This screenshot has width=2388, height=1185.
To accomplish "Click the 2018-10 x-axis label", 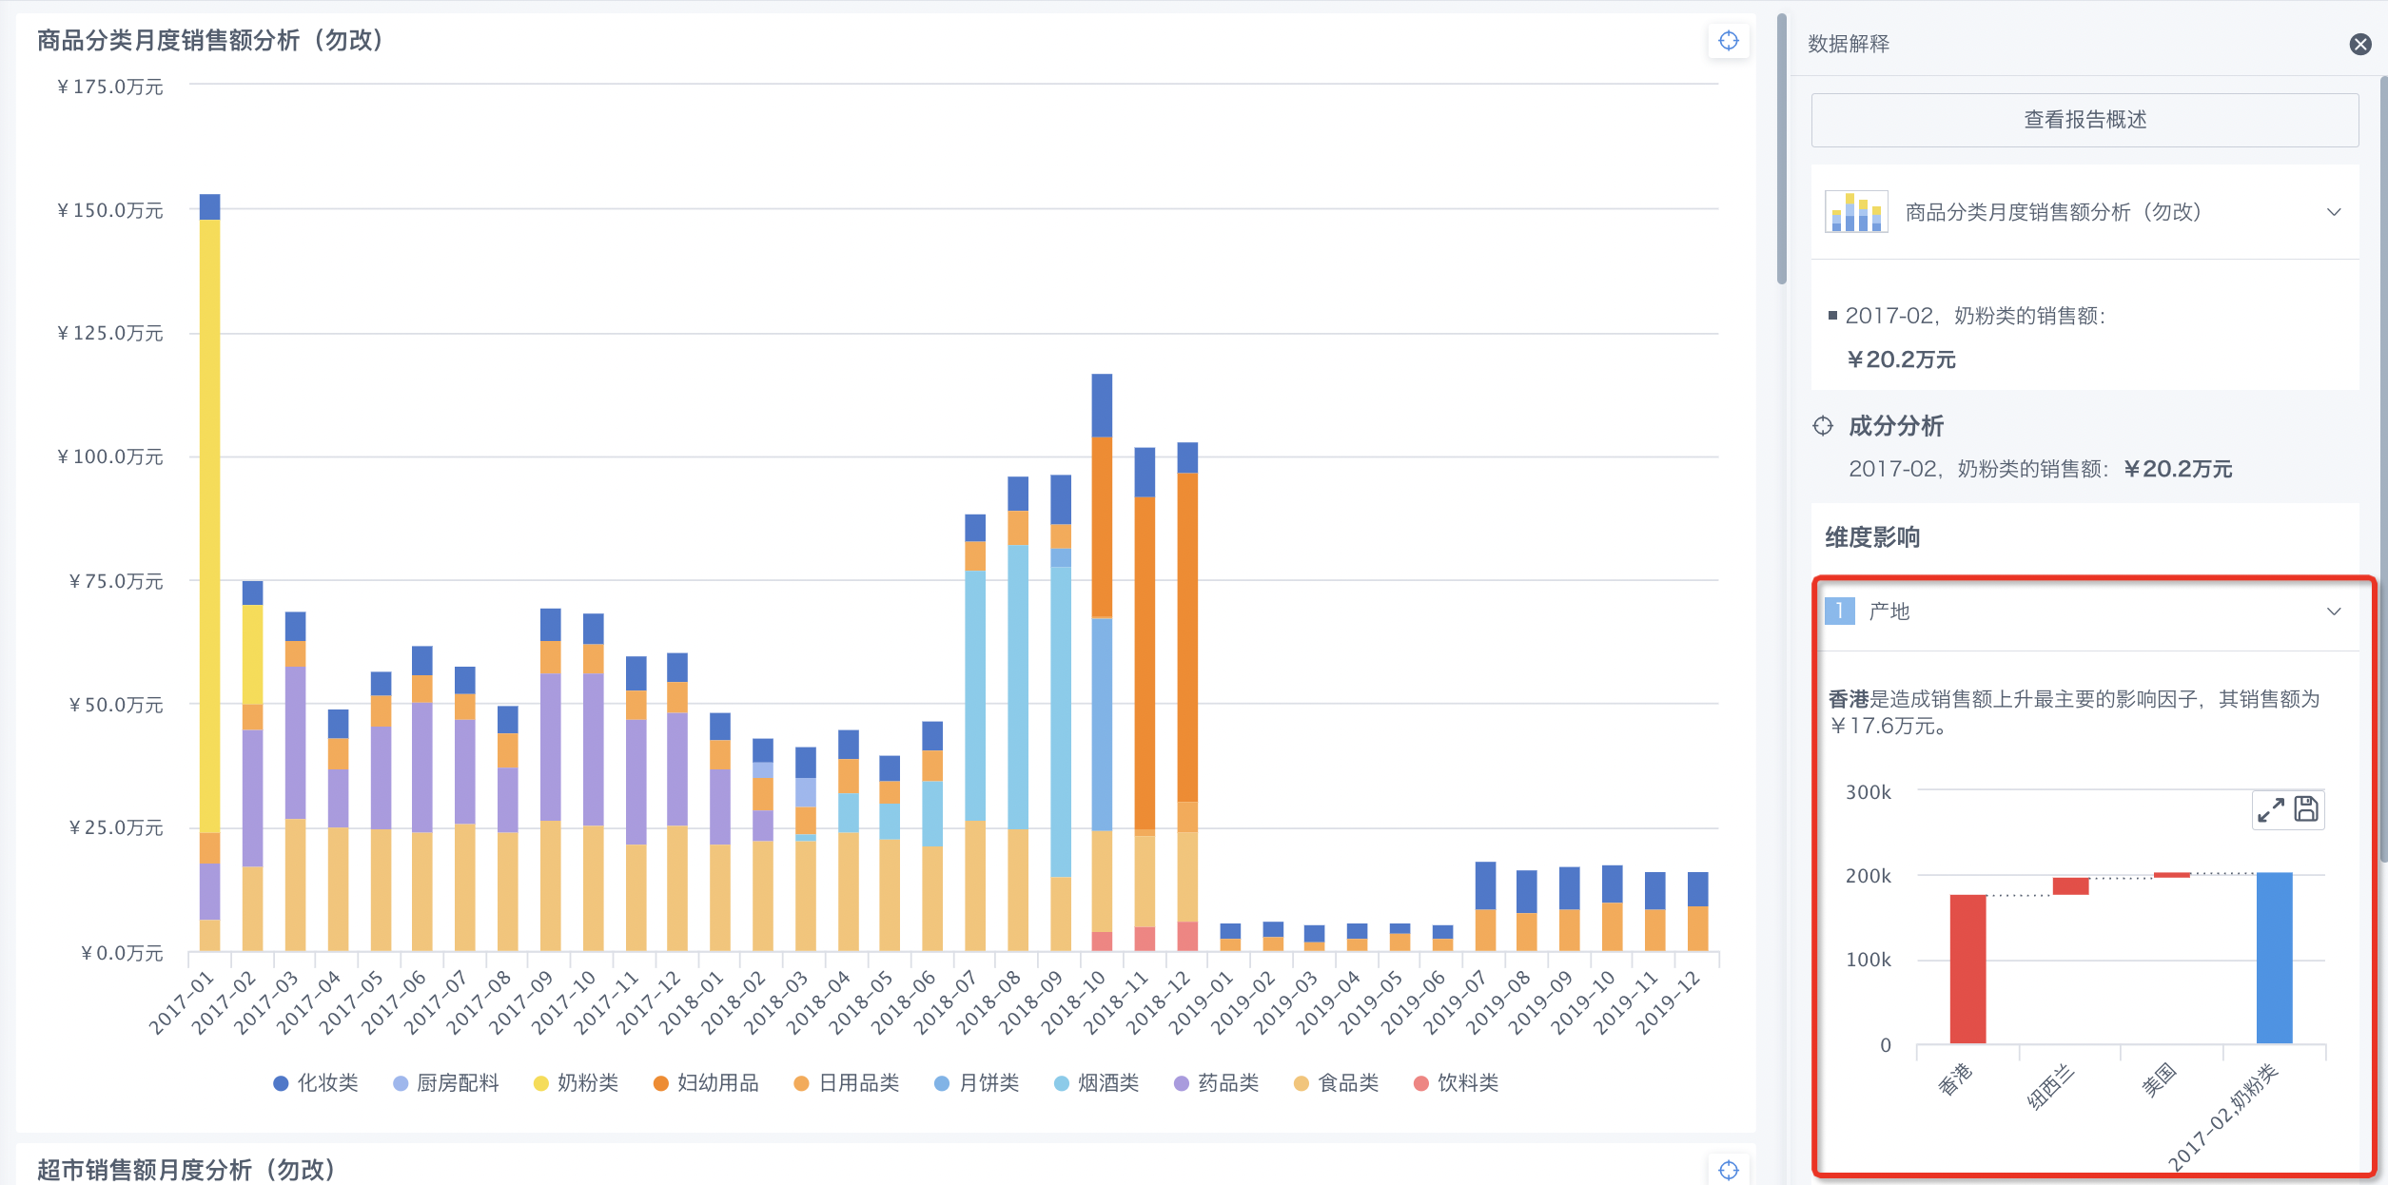I will click(1074, 1001).
